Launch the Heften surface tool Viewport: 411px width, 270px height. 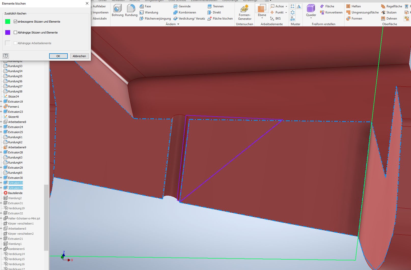tap(353, 6)
